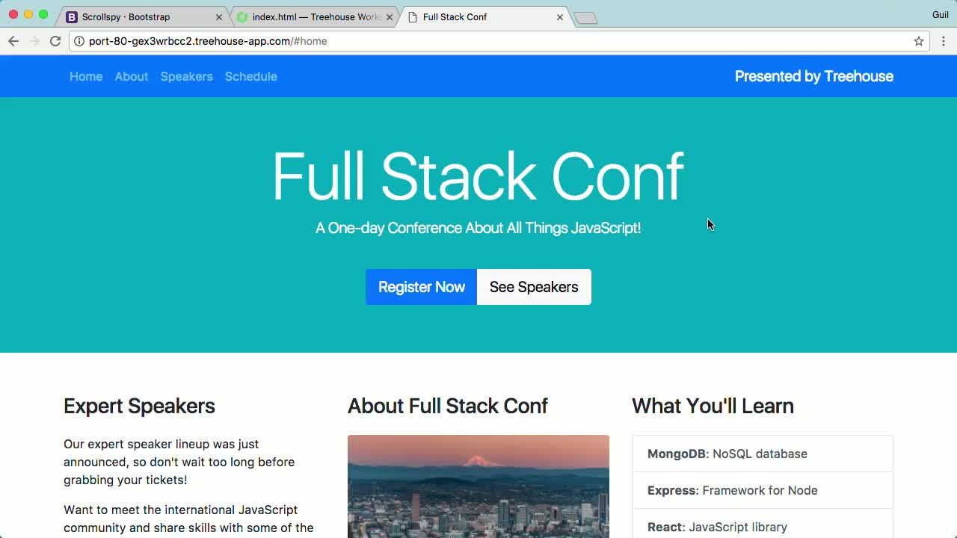
Task: Open the Speakers navigation link
Action: pos(186,76)
